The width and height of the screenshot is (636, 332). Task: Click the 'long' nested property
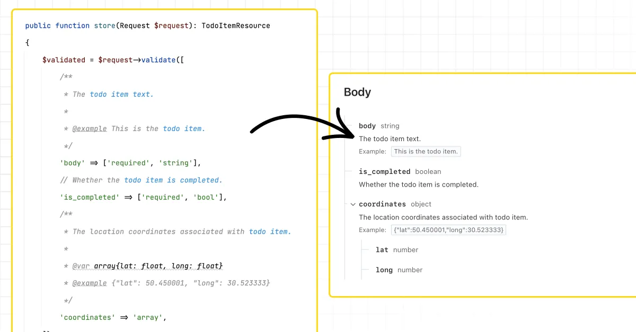[x=384, y=270]
